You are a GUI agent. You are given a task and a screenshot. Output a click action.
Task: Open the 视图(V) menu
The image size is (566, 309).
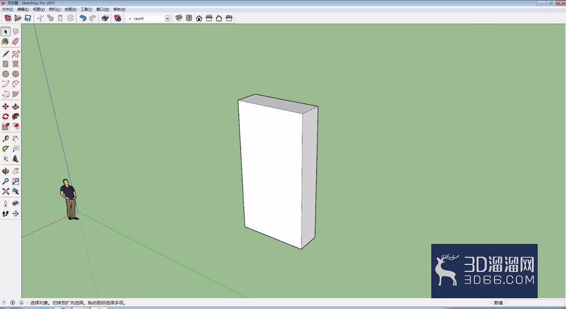coord(39,10)
